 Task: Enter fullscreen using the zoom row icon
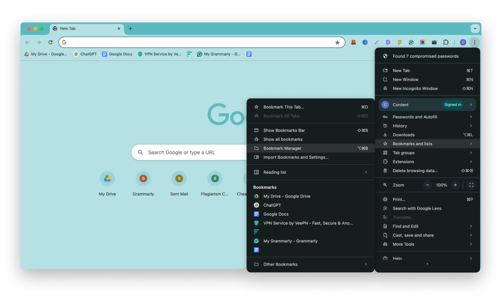click(x=471, y=185)
